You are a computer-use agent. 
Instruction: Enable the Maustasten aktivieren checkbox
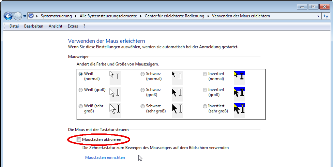click(x=79, y=139)
